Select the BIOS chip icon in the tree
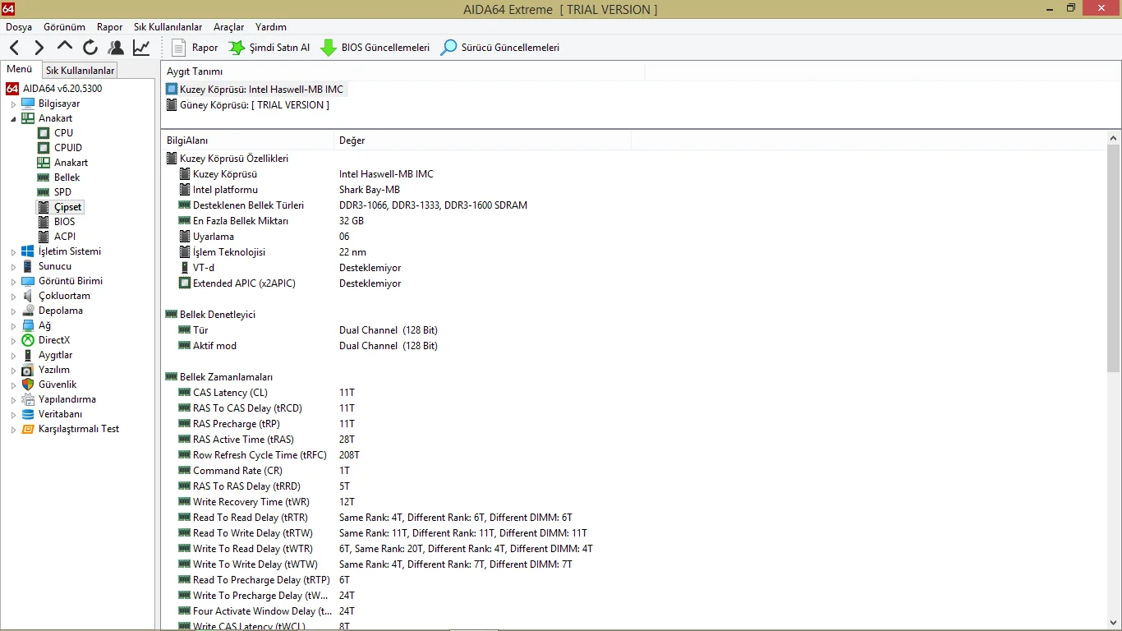The image size is (1122, 631). tap(44, 222)
